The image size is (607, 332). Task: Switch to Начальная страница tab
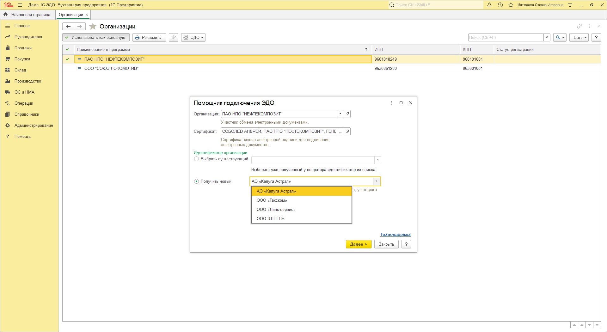click(x=28, y=15)
